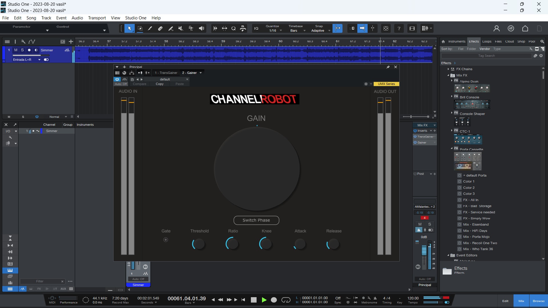The image size is (548, 308).
Task: Select the Eraser tool
Action: point(160,28)
